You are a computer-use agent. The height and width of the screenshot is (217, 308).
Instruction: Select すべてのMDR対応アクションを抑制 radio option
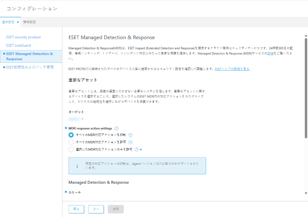point(71,135)
